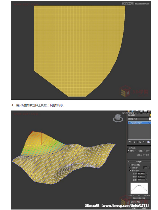Click the 收缩 value field
Viewport: 158px width, 210px height.
[141, 177]
